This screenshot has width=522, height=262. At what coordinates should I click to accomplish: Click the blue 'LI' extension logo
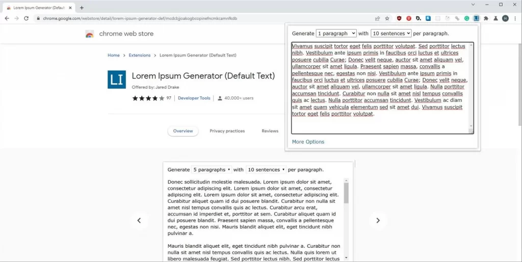[x=117, y=80]
